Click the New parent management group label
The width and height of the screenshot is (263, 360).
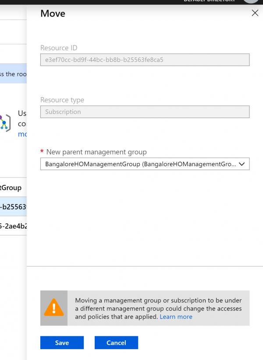96,152
